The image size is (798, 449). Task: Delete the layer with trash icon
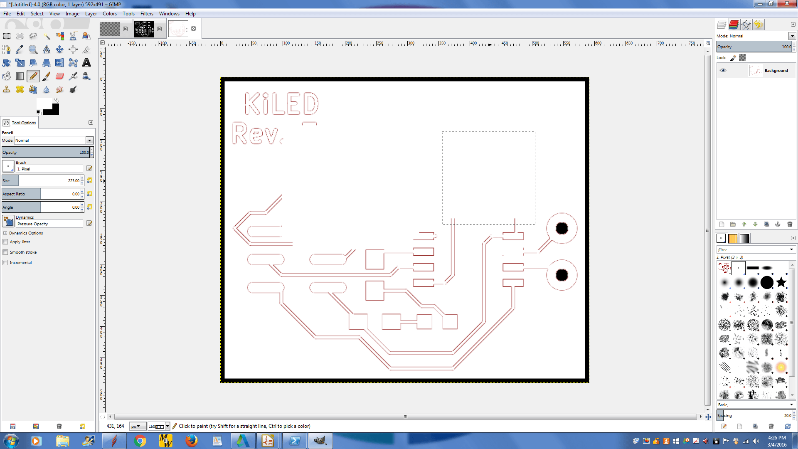(x=790, y=224)
